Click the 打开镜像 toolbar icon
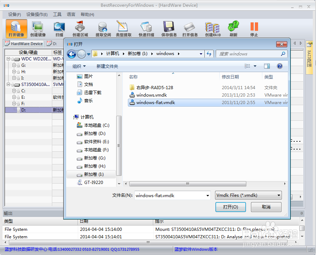This screenshot has height=255, width=316. [16, 29]
